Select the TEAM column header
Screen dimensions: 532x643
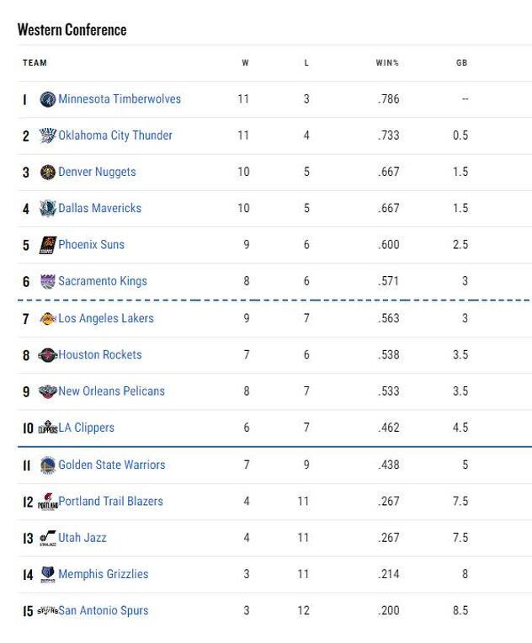[x=35, y=63]
